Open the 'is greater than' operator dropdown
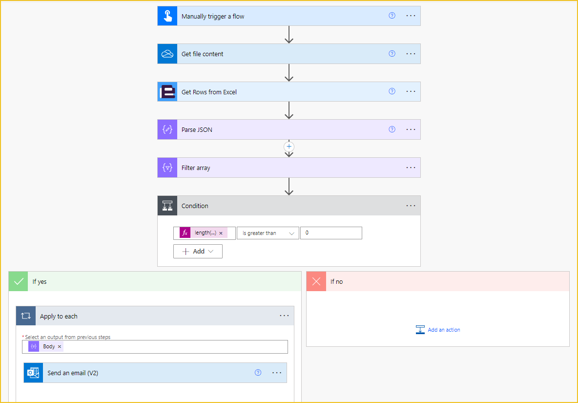This screenshot has width=578, height=403. 268,233
